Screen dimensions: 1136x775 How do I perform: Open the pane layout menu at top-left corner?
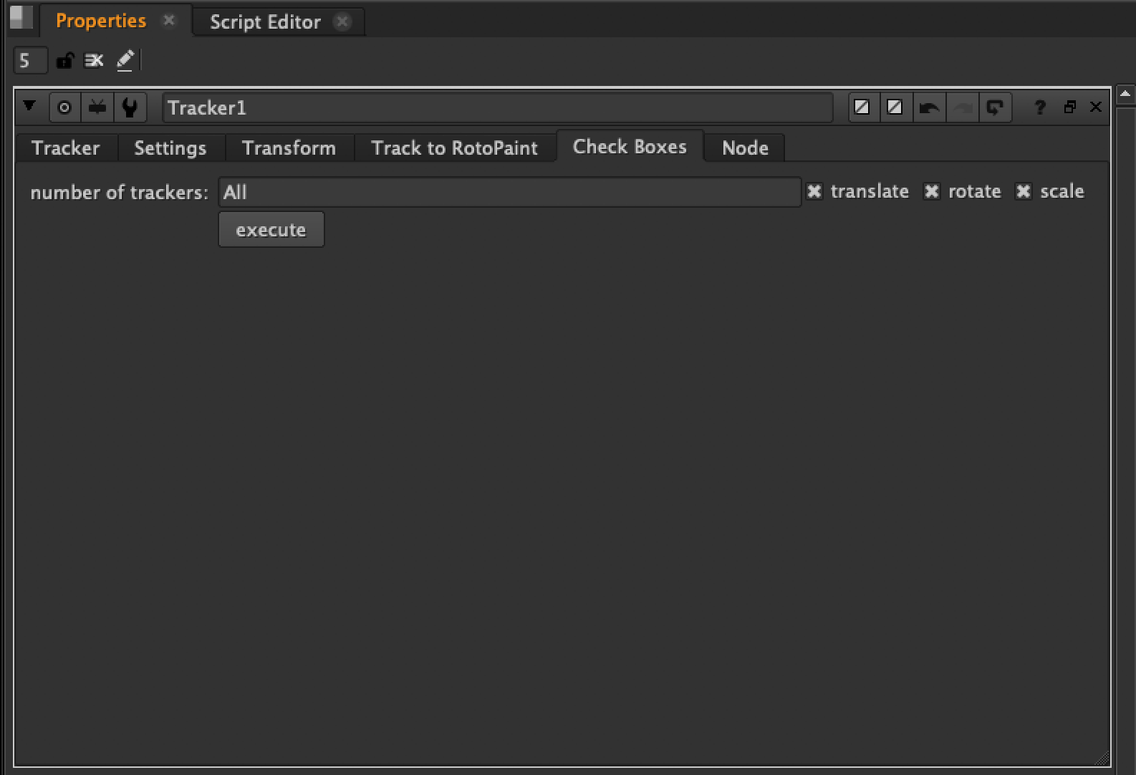pos(21,18)
